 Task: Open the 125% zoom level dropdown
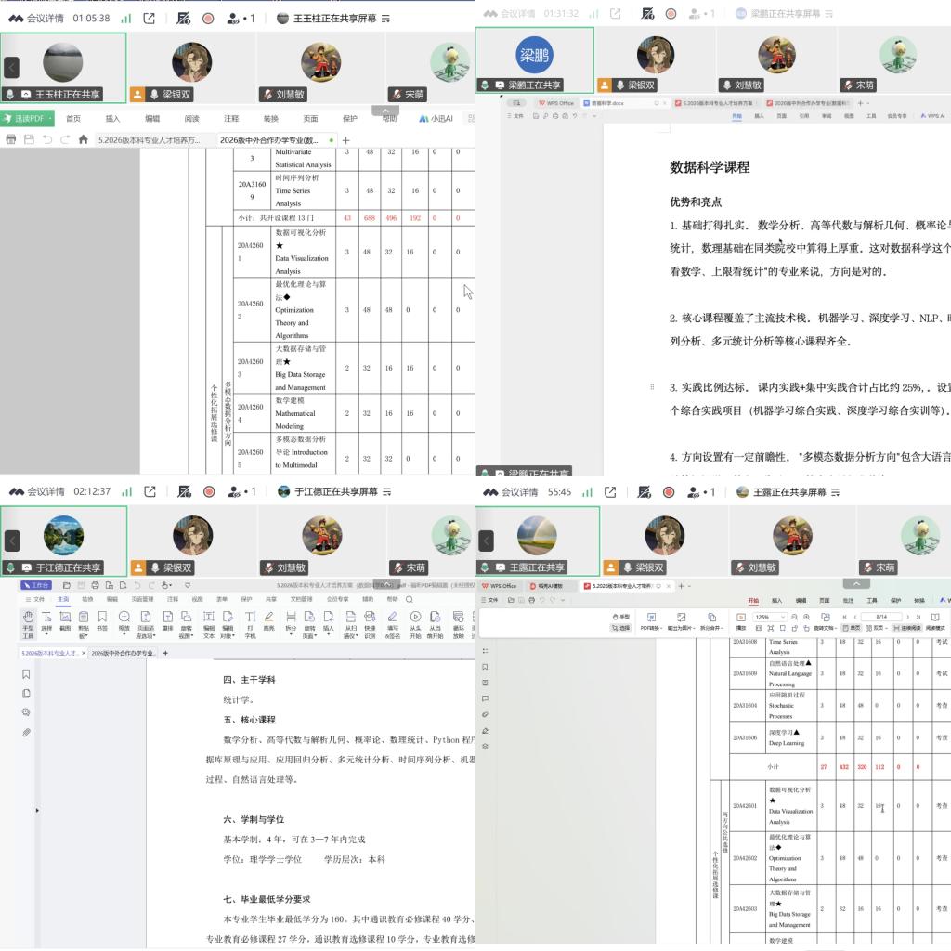tap(769, 617)
